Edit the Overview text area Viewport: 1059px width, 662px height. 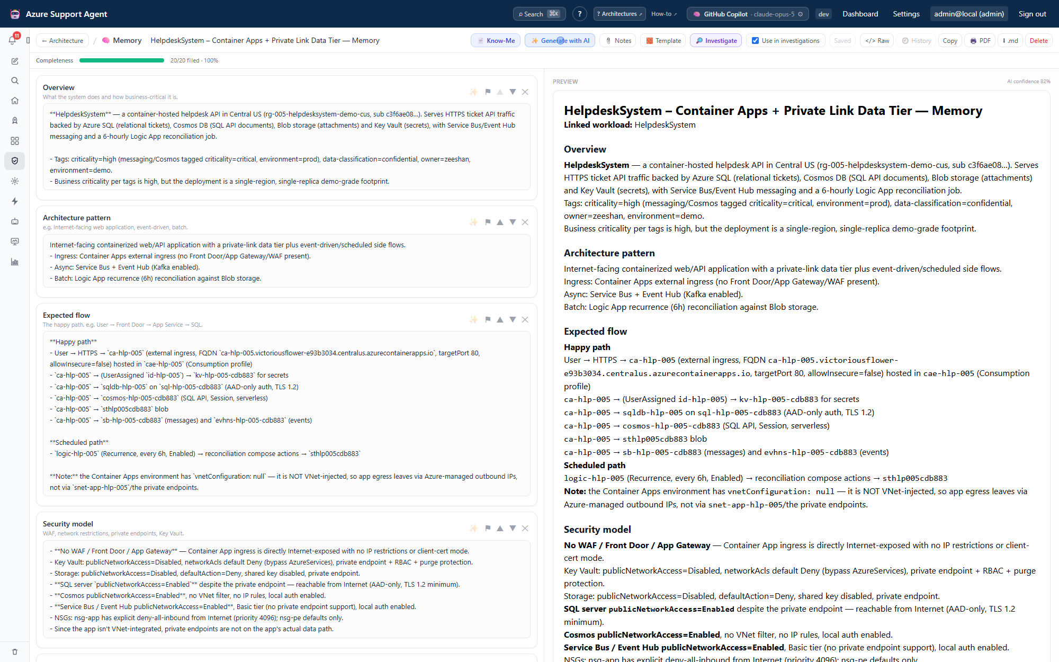(x=286, y=147)
